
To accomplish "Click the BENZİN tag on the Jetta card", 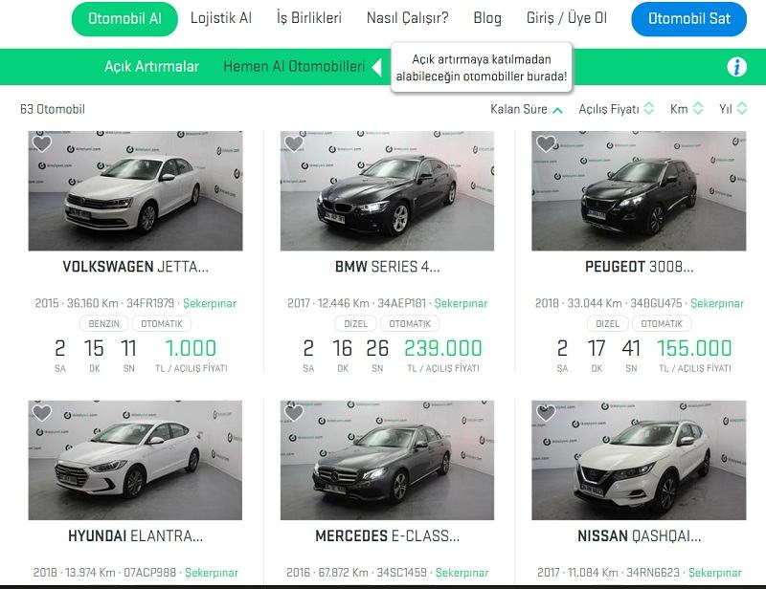I will click(103, 323).
